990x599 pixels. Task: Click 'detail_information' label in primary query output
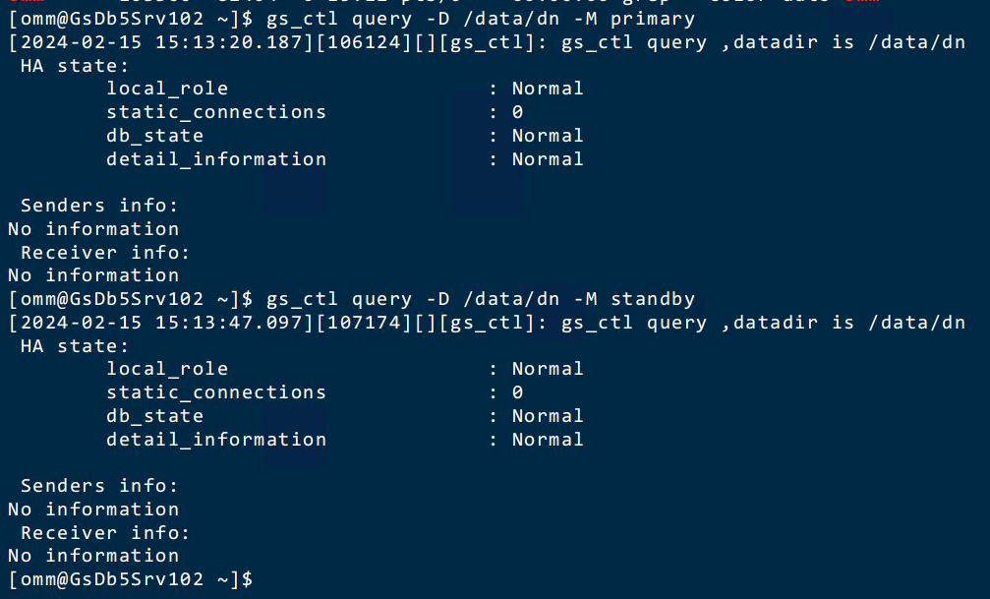(x=216, y=159)
